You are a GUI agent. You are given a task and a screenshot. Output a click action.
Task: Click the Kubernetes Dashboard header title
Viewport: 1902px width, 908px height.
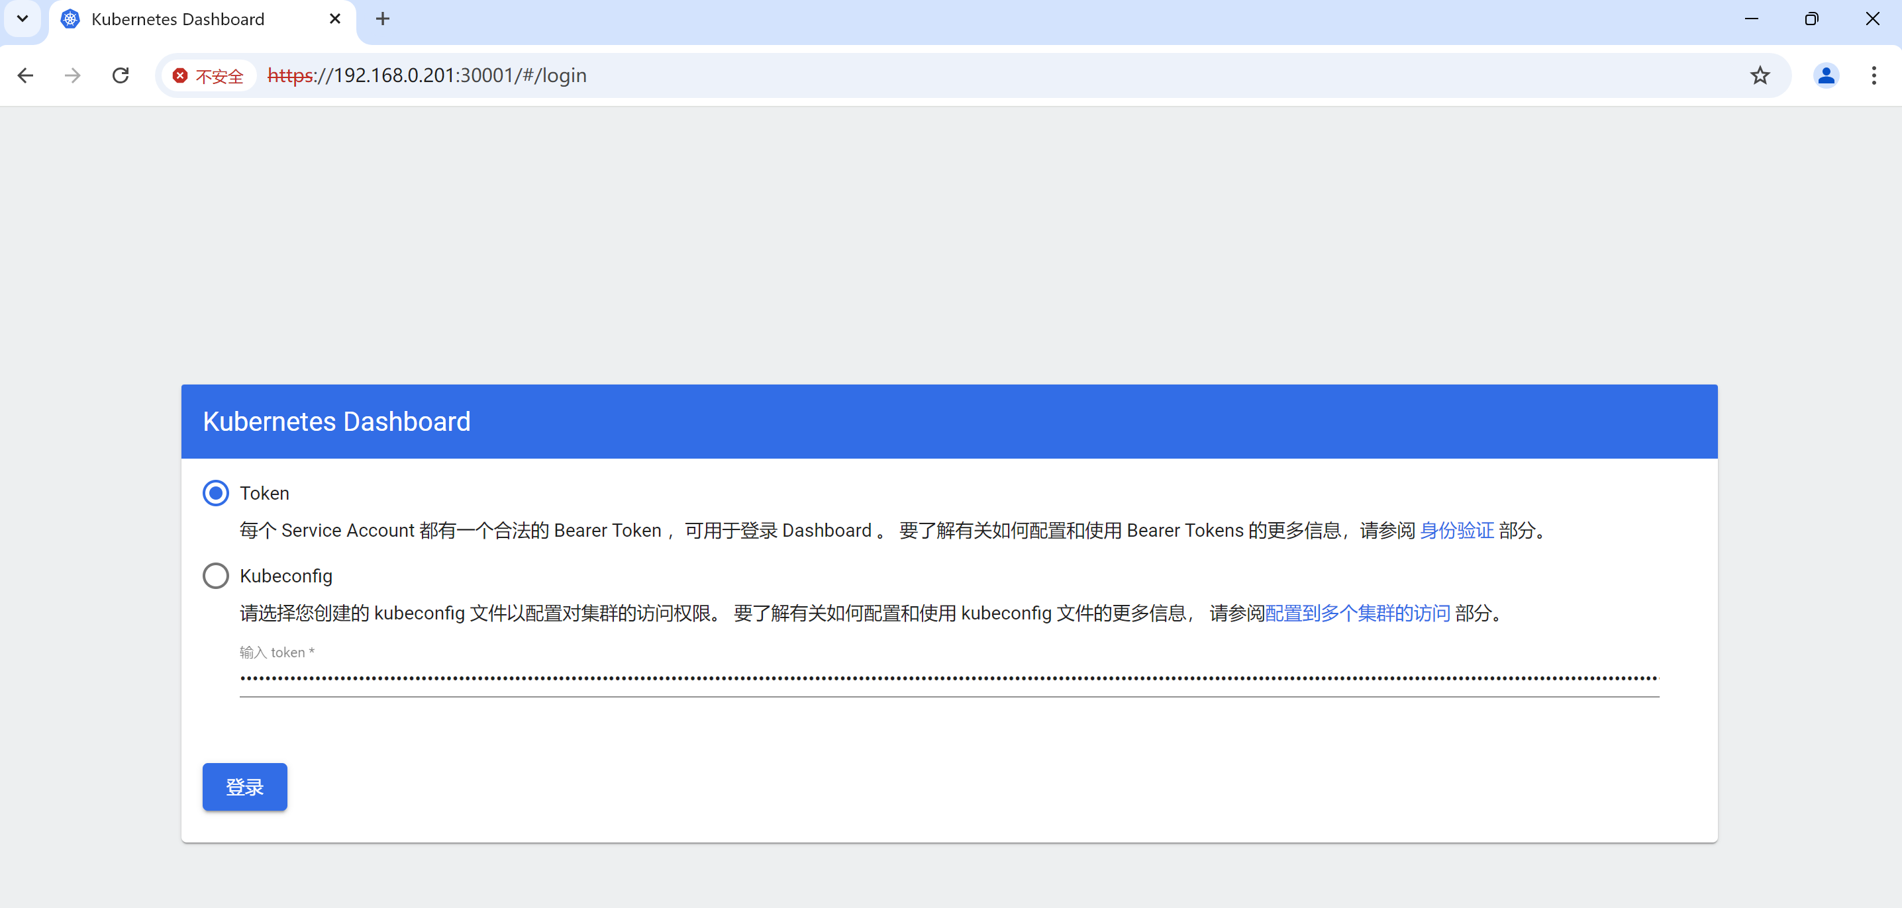(336, 421)
